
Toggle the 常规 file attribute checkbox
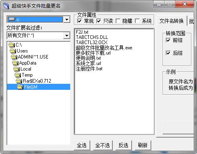click(x=79, y=21)
